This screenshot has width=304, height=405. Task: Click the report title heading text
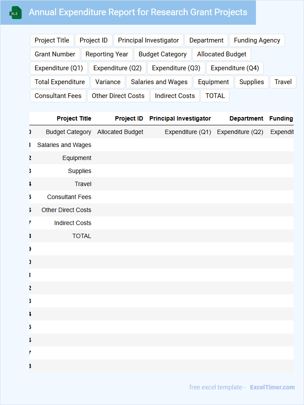[x=138, y=12]
